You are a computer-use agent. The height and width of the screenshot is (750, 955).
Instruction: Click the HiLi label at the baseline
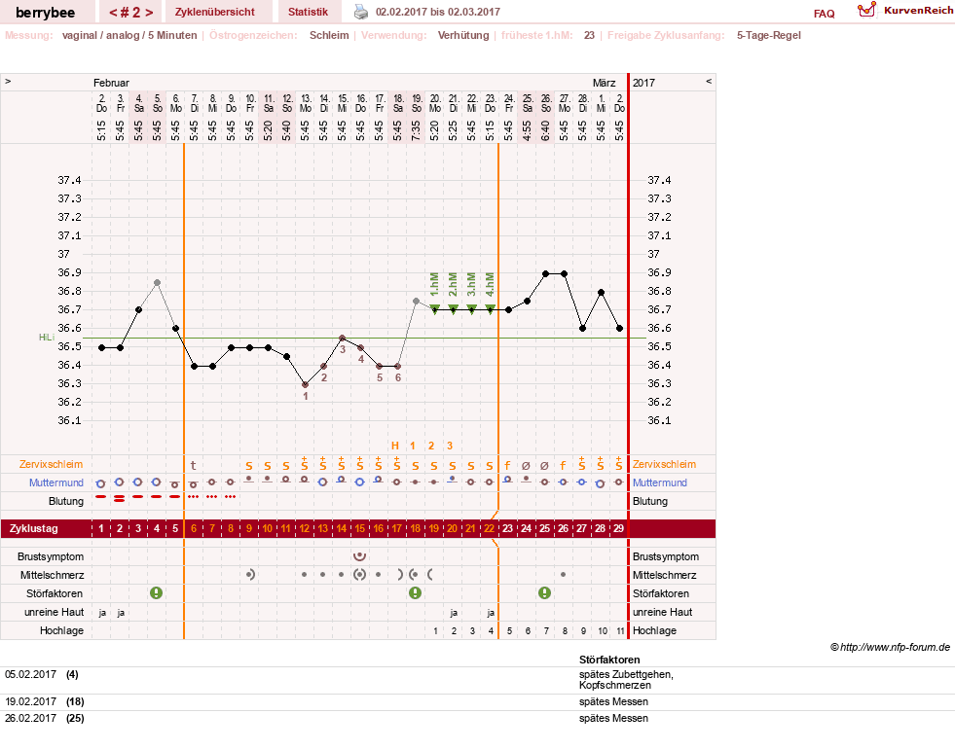47,338
